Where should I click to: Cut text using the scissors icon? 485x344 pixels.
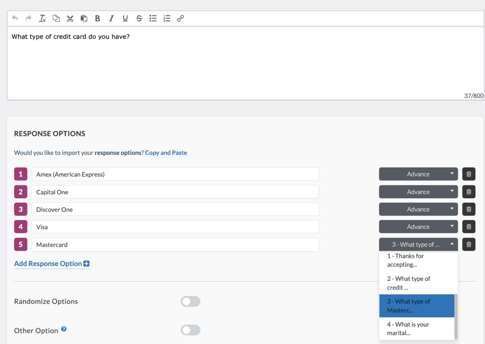click(x=70, y=18)
